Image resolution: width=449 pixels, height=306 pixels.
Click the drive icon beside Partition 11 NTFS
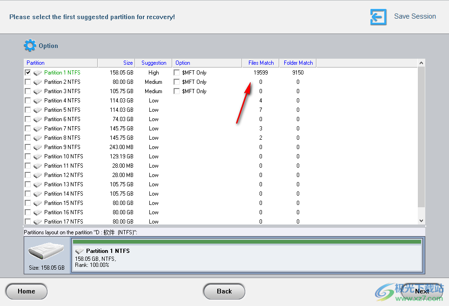(x=38, y=166)
